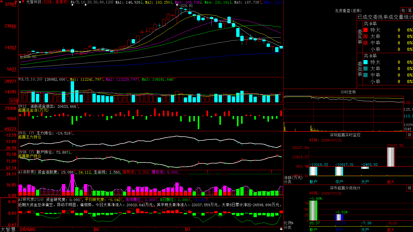Click the 超赢资金流(万元) label
This screenshot has height=232, width=413.
pos(33,110)
